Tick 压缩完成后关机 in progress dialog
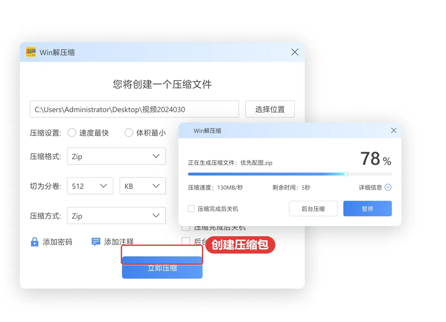This screenshot has height=322, width=446. [191, 209]
